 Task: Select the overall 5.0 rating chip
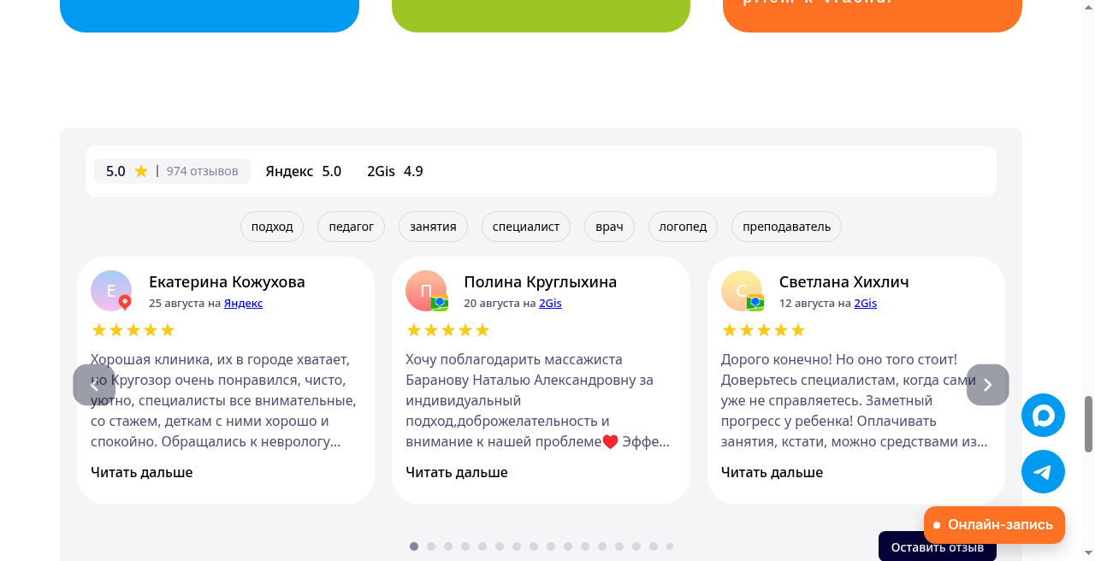172,171
